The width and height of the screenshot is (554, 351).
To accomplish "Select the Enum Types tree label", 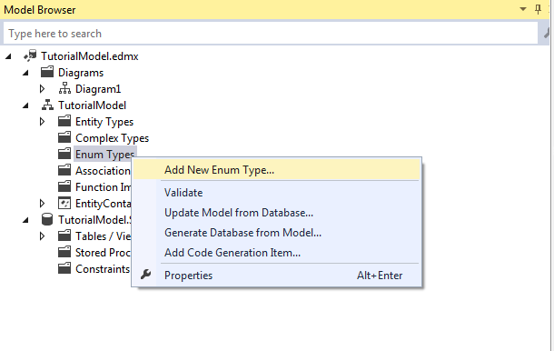I will (104, 155).
